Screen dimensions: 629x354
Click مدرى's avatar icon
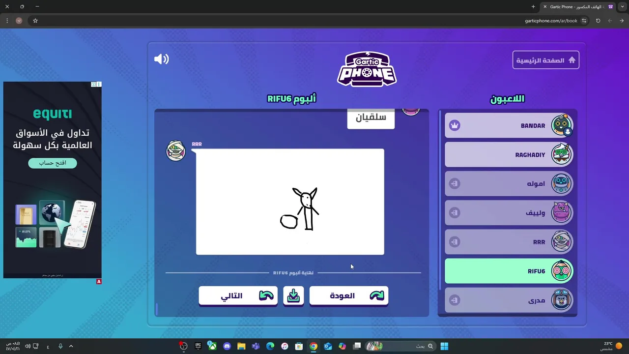[561, 300]
